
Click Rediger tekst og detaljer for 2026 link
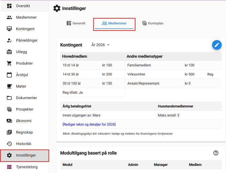point(89,124)
